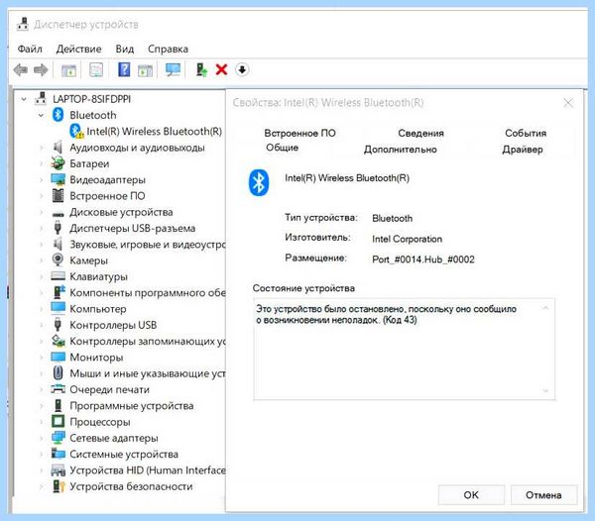The width and height of the screenshot is (595, 521).
Task: Click the Устройства безопасности key icon
Action: (x=59, y=486)
